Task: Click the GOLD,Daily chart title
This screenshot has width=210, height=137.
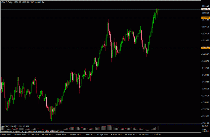Action: coord(7,2)
